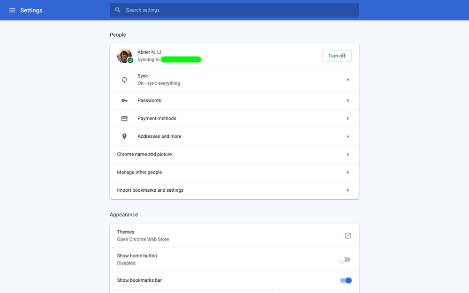Screen dimensions: 469x293
Task: Open Chrome name and picture label
Action: pos(144,154)
